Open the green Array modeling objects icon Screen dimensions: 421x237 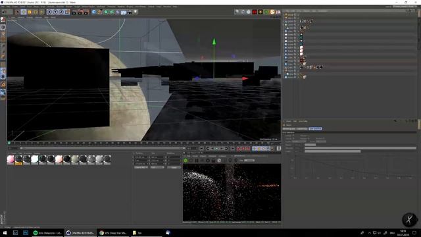(112, 12)
